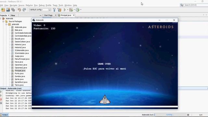Select Principal.java in project tree

tap(20, 71)
